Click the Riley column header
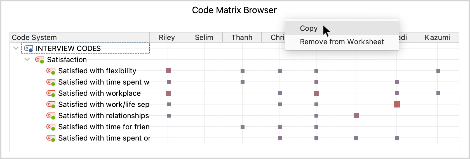The height and width of the screenshot is (159, 470). pos(167,38)
